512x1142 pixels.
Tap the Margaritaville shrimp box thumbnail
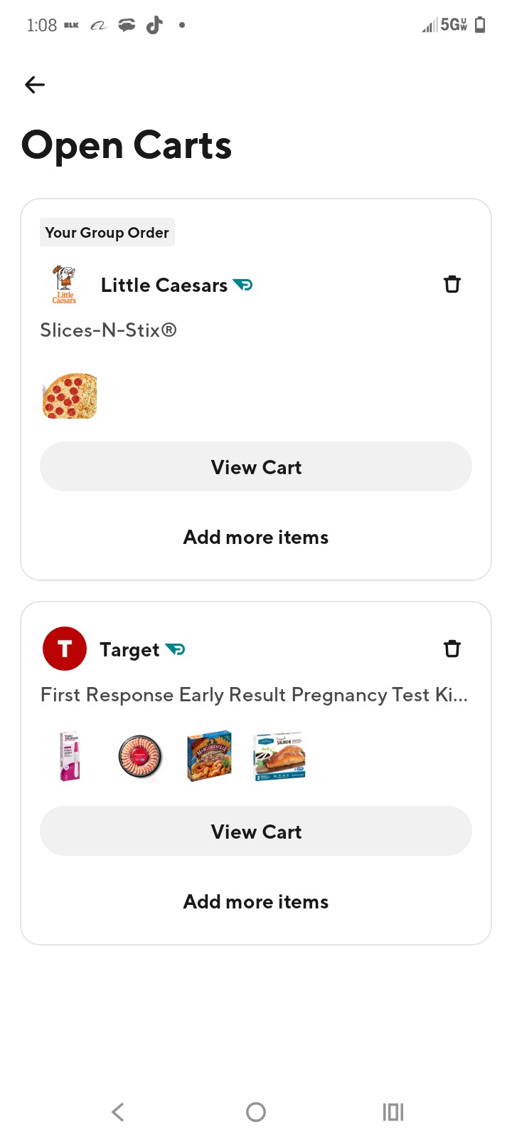209,756
